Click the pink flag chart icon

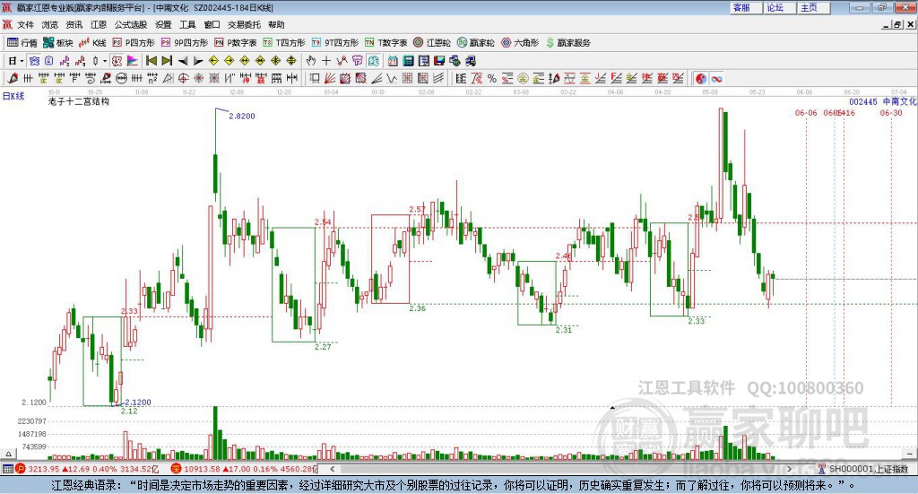pos(133,61)
